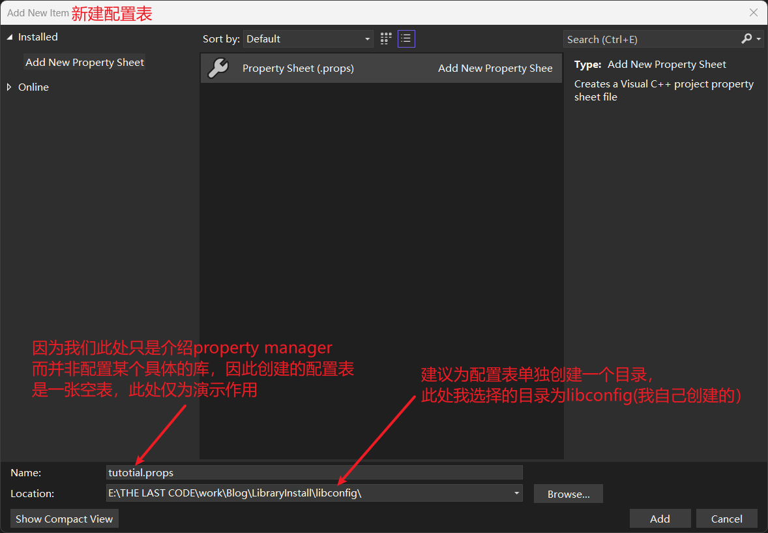Click the Property Sheet wrench icon
768x533 pixels.
218,68
